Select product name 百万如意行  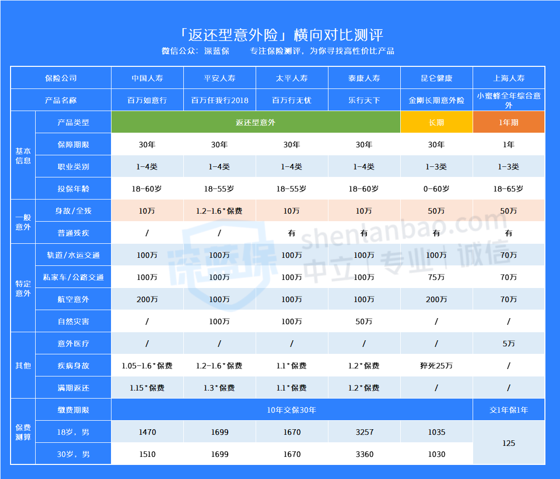click(x=147, y=100)
